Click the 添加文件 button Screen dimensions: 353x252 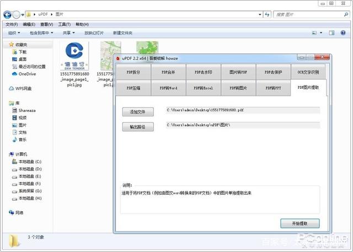[x=137, y=112]
